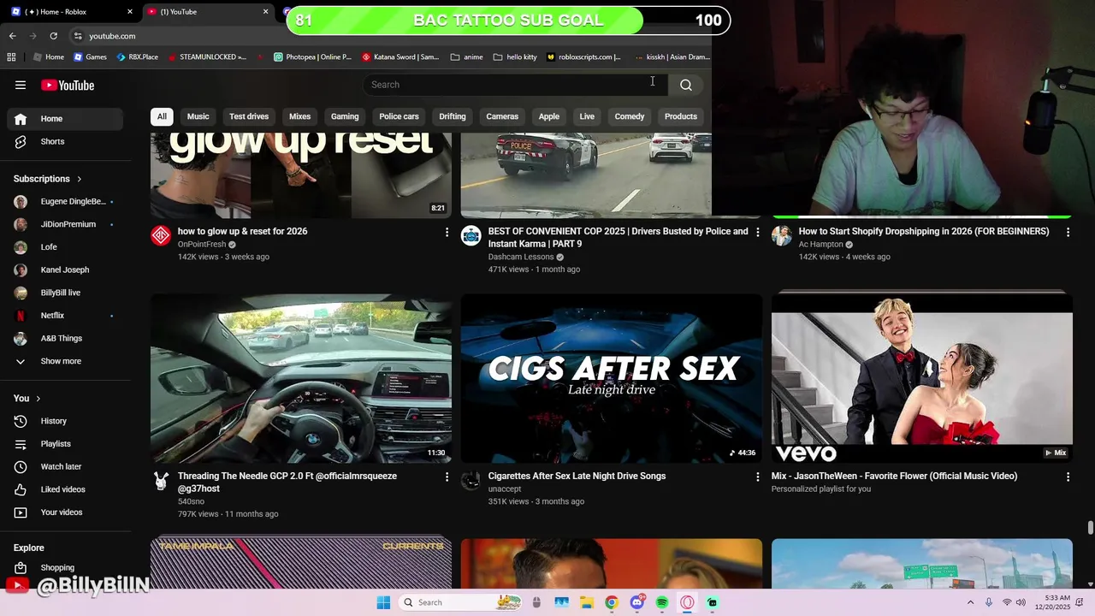Open options for Cigarettes After Sex video
The height and width of the screenshot is (616, 1095).
(757, 477)
